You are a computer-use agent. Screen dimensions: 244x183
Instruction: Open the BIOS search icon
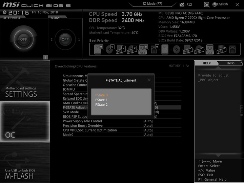tap(207, 5)
